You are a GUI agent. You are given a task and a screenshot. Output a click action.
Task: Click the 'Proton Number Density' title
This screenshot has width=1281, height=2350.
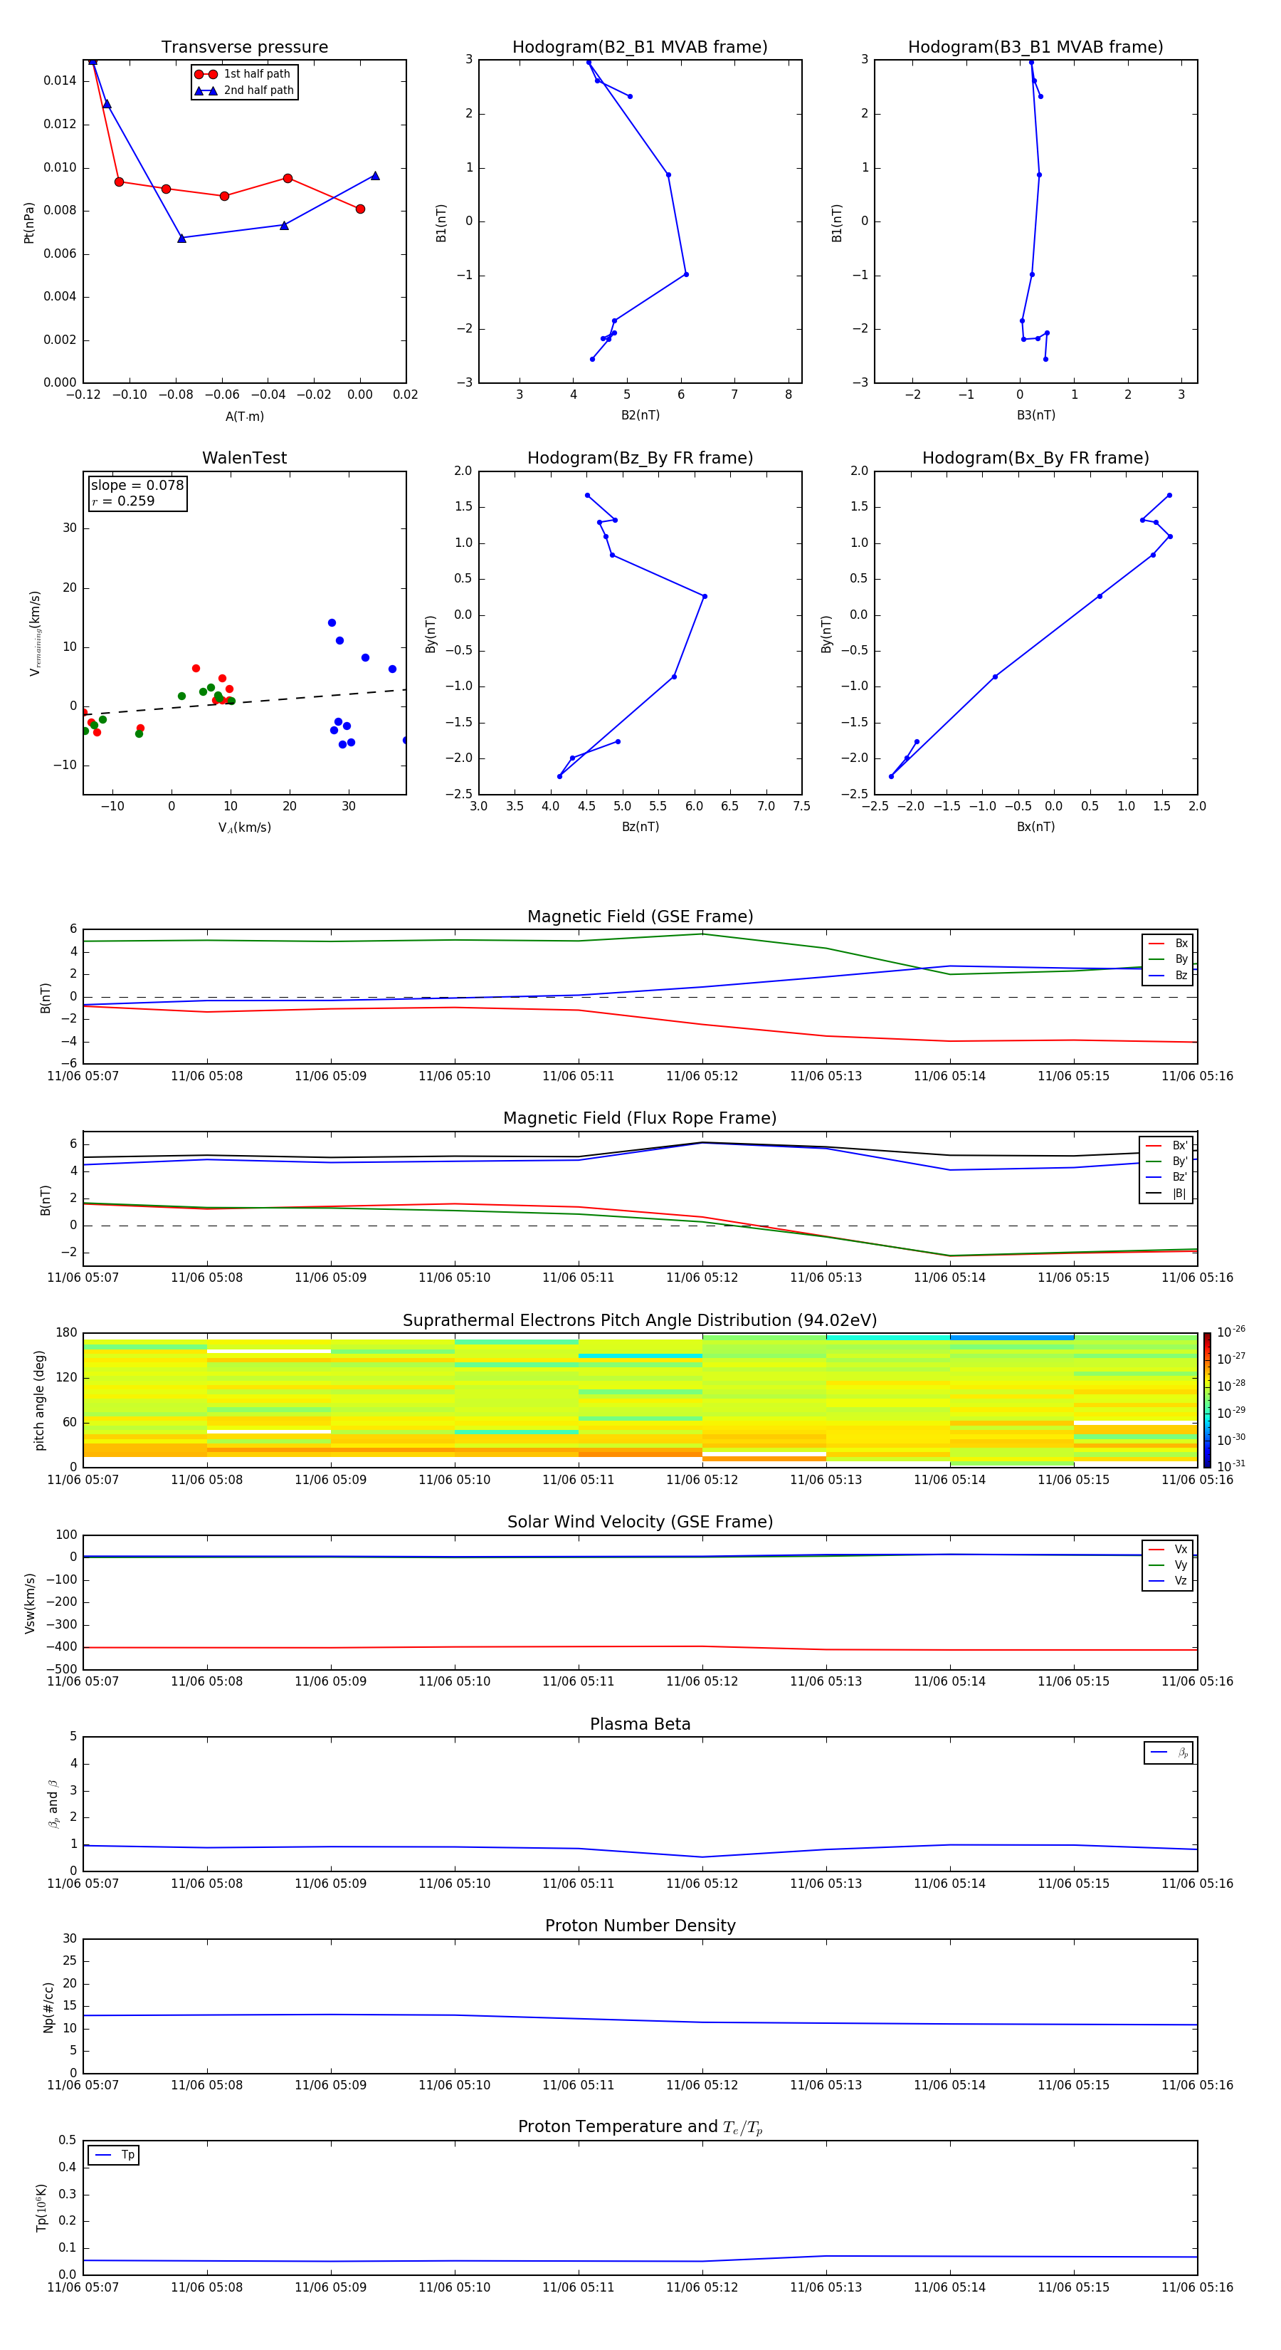[639, 1926]
